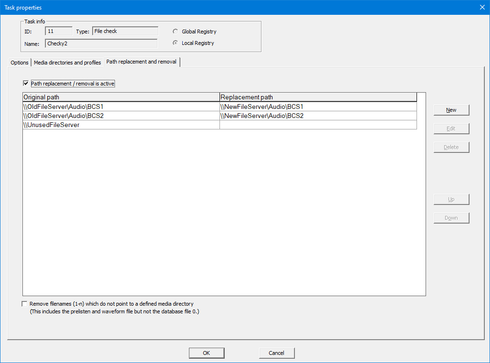
Task: Click the Original path column header
Action: pyautogui.click(x=121, y=97)
